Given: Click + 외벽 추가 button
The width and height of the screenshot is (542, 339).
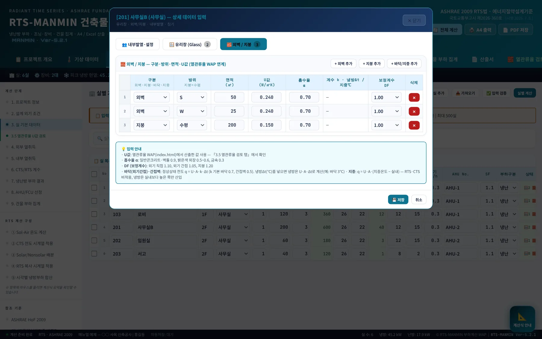Looking at the screenshot, I should coord(343,64).
